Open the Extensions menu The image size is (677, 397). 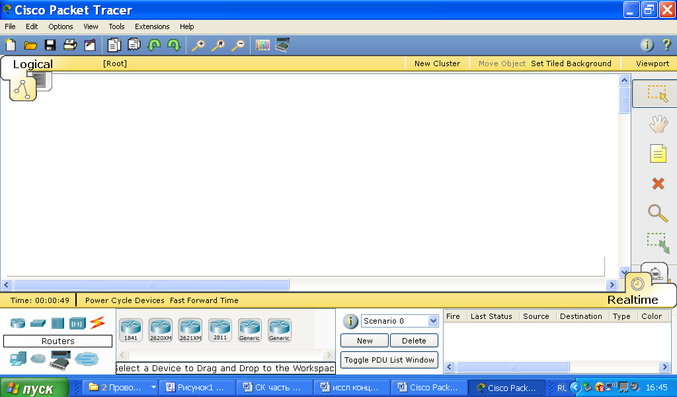(152, 26)
